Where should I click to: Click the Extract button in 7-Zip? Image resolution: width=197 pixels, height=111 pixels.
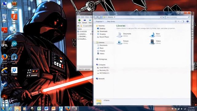pos(85,21)
